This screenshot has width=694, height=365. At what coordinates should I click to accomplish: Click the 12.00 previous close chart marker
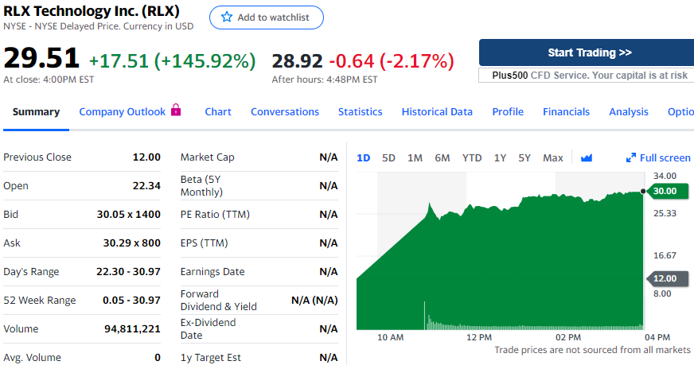click(665, 278)
